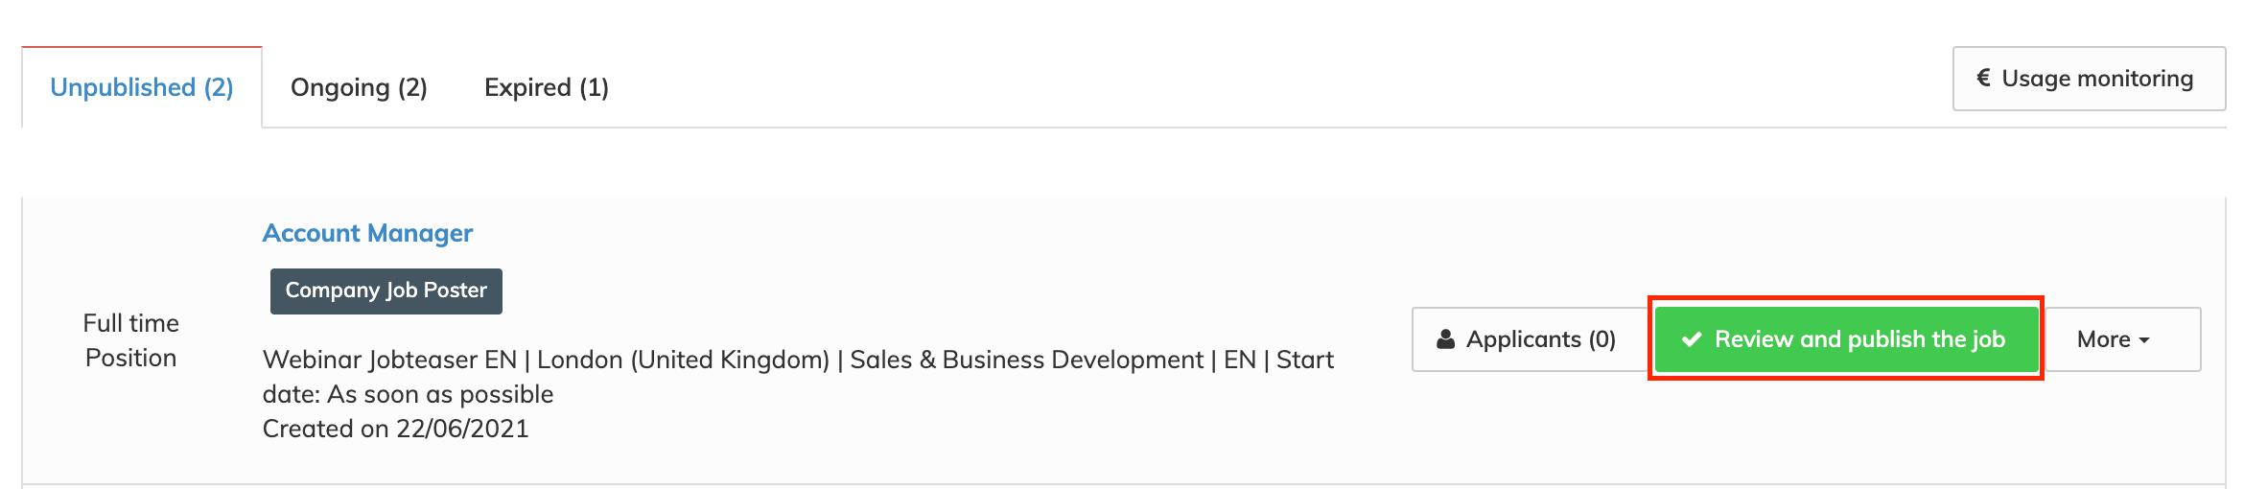Click the Full time Position label
Viewport: 2244px width, 489px height.
coord(130,340)
